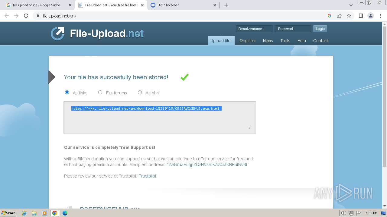Click the scrollbar down arrow
The width and height of the screenshot is (387, 217).
click(385, 206)
